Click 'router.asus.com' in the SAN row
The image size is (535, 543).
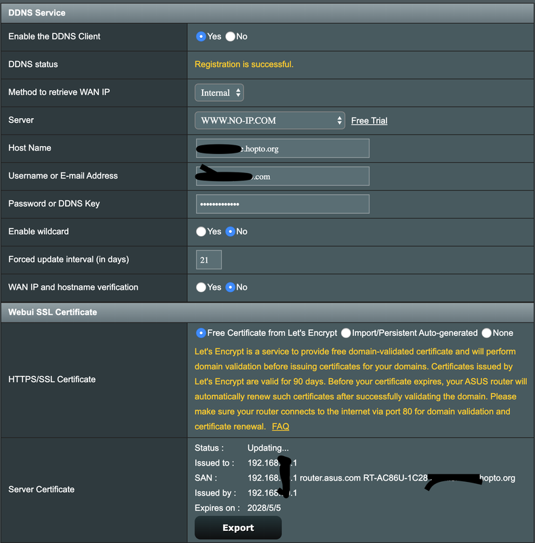point(330,478)
